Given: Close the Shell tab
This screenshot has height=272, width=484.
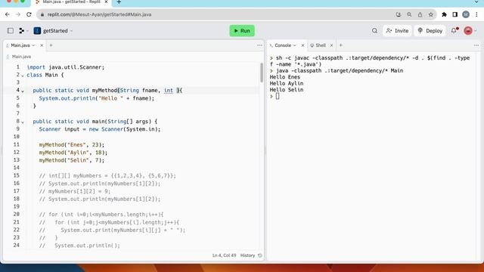Looking at the screenshot, I should point(331,45).
